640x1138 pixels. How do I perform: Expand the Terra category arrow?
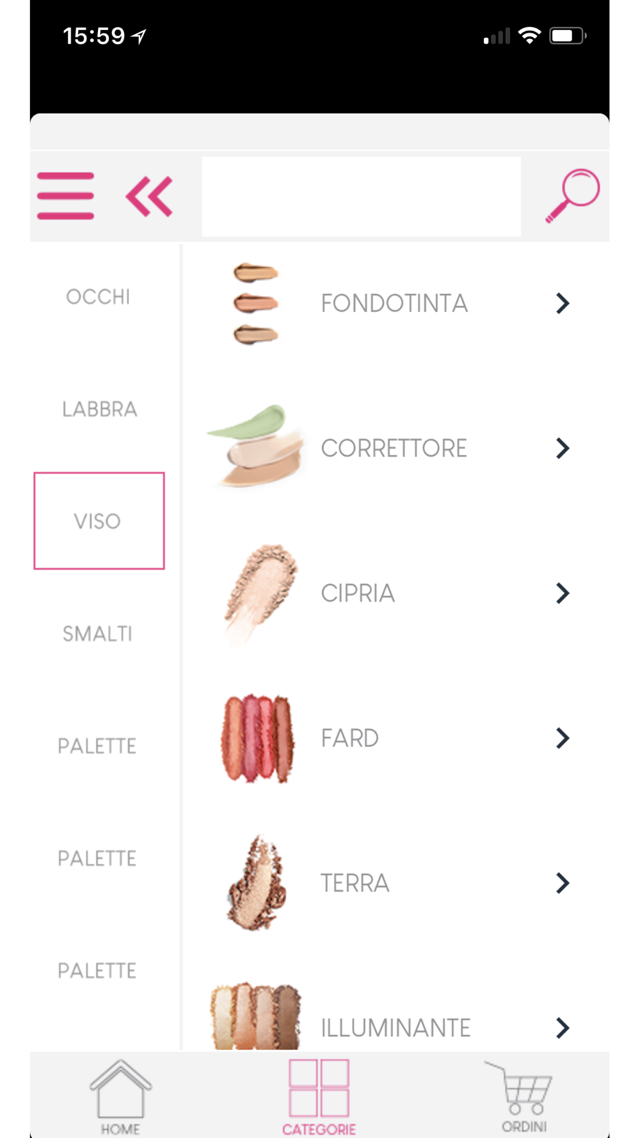pyautogui.click(x=563, y=883)
